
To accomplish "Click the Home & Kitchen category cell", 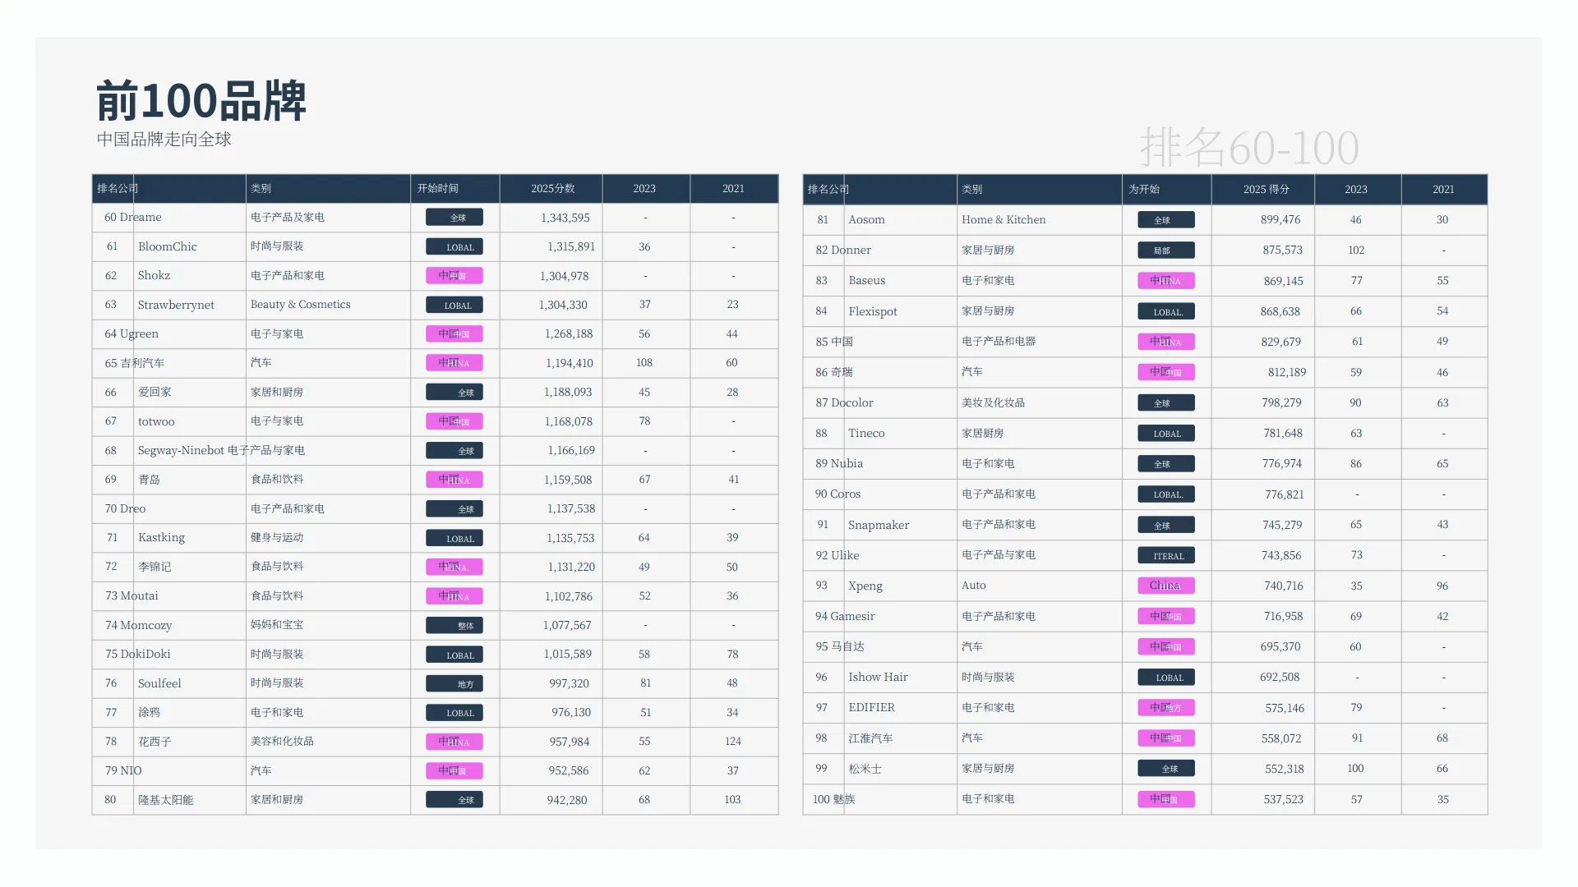I will 1004,220.
